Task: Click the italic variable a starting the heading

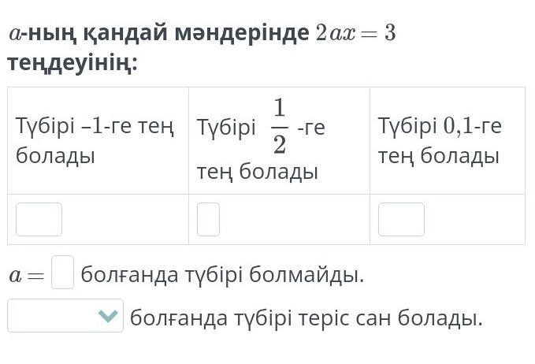Action: click(14, 35)
